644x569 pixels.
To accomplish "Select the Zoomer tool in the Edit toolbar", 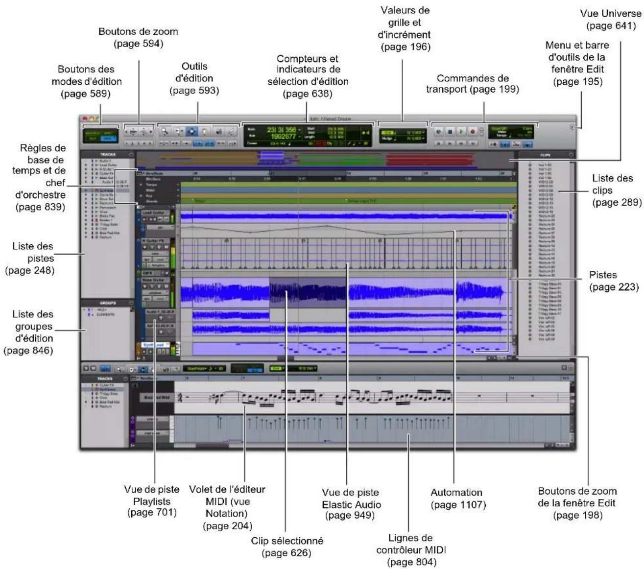I will point(165,131).
